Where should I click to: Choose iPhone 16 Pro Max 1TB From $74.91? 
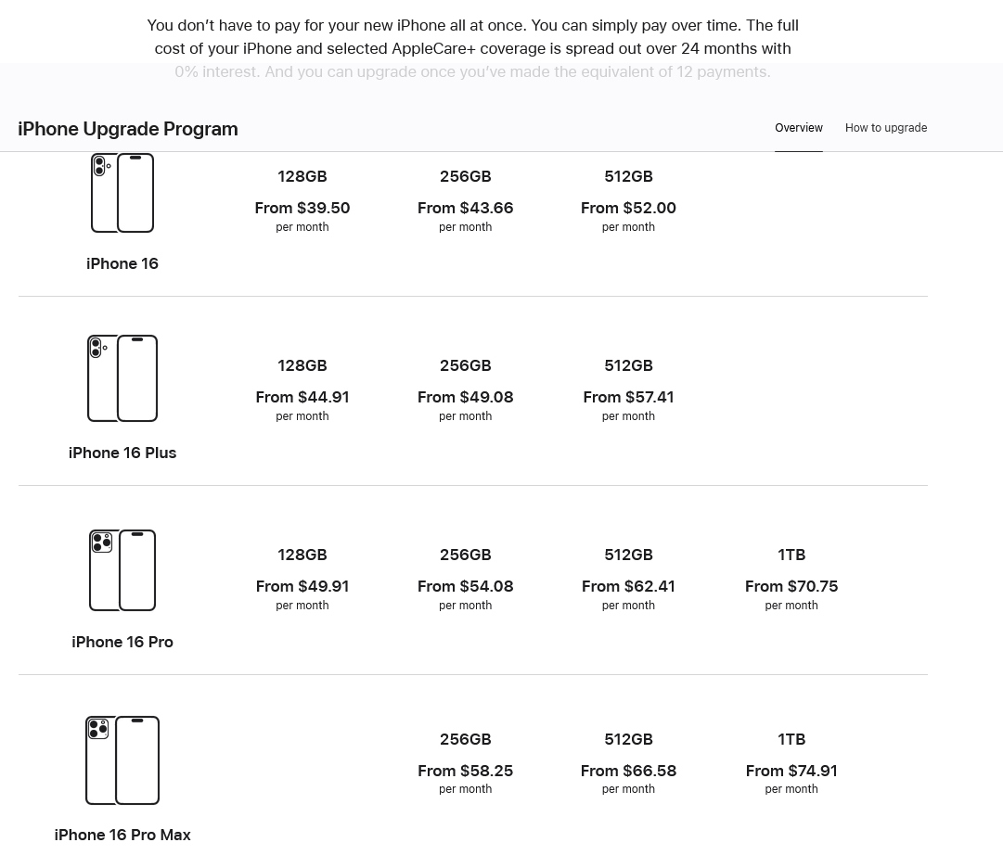click(791, 763)
